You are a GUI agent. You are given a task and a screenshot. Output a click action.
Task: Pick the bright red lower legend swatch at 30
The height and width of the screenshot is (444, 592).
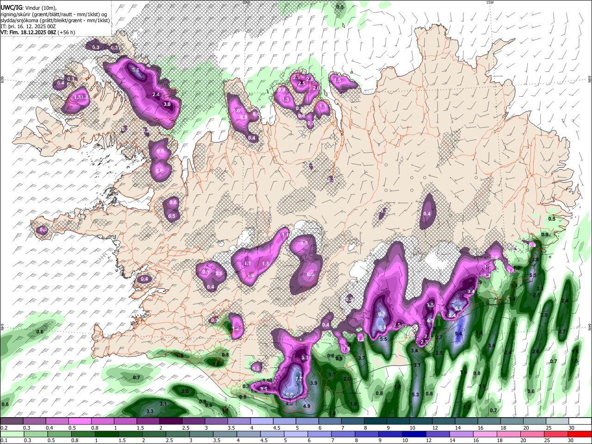579,434
